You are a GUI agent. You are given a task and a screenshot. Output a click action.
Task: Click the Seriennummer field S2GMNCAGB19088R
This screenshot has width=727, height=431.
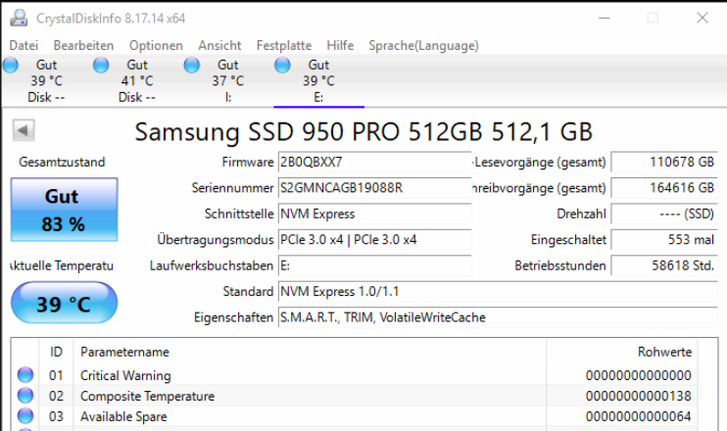(x=374, y=188)
